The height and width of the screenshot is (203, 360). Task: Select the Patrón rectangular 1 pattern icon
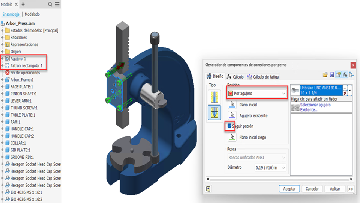[x=7, y=65]
